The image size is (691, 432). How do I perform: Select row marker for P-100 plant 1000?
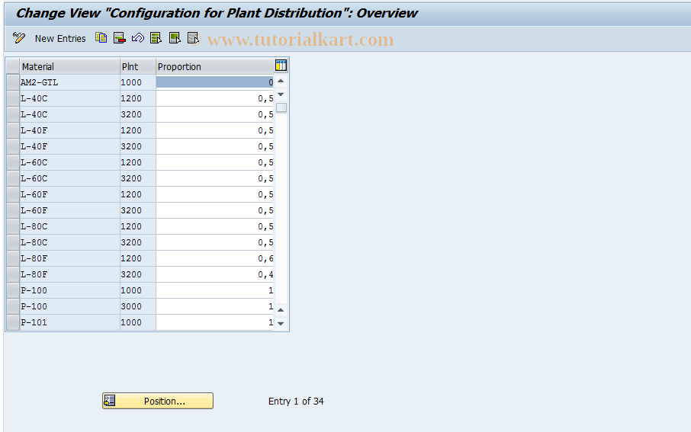[x=13, y=290]
